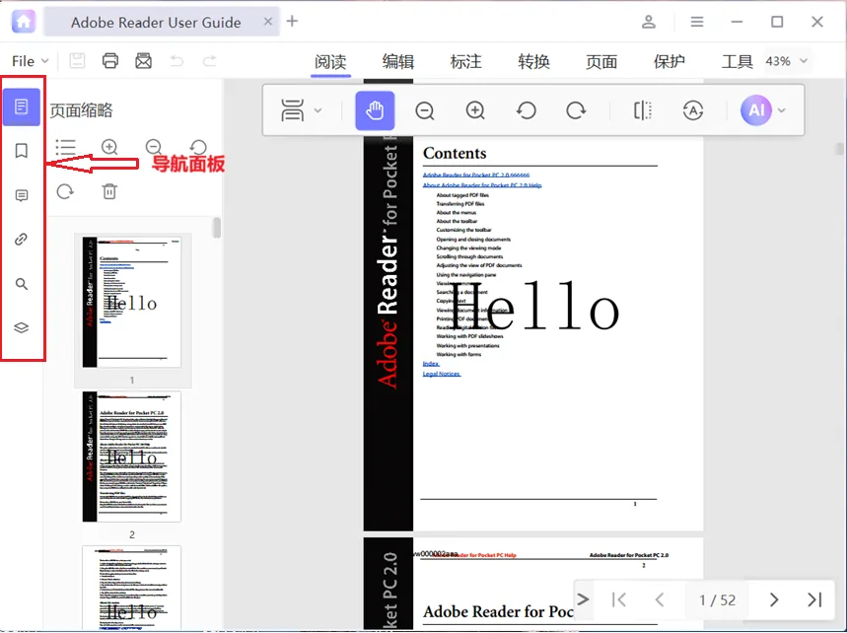
Task: Zoom out using the floating toolbar
Action: coord(425,110)
